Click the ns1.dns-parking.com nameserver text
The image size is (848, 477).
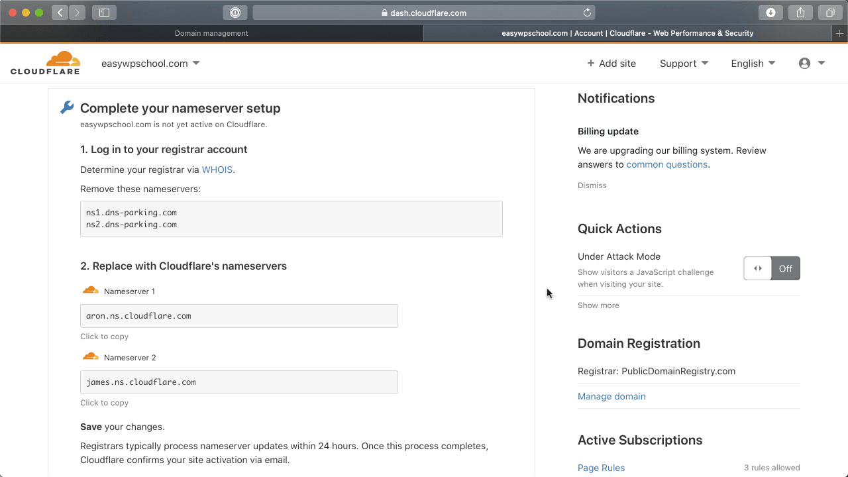pyautogui.click(x=131, y=213)
